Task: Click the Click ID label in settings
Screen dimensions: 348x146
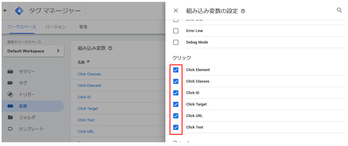Action: coord(193,93)
